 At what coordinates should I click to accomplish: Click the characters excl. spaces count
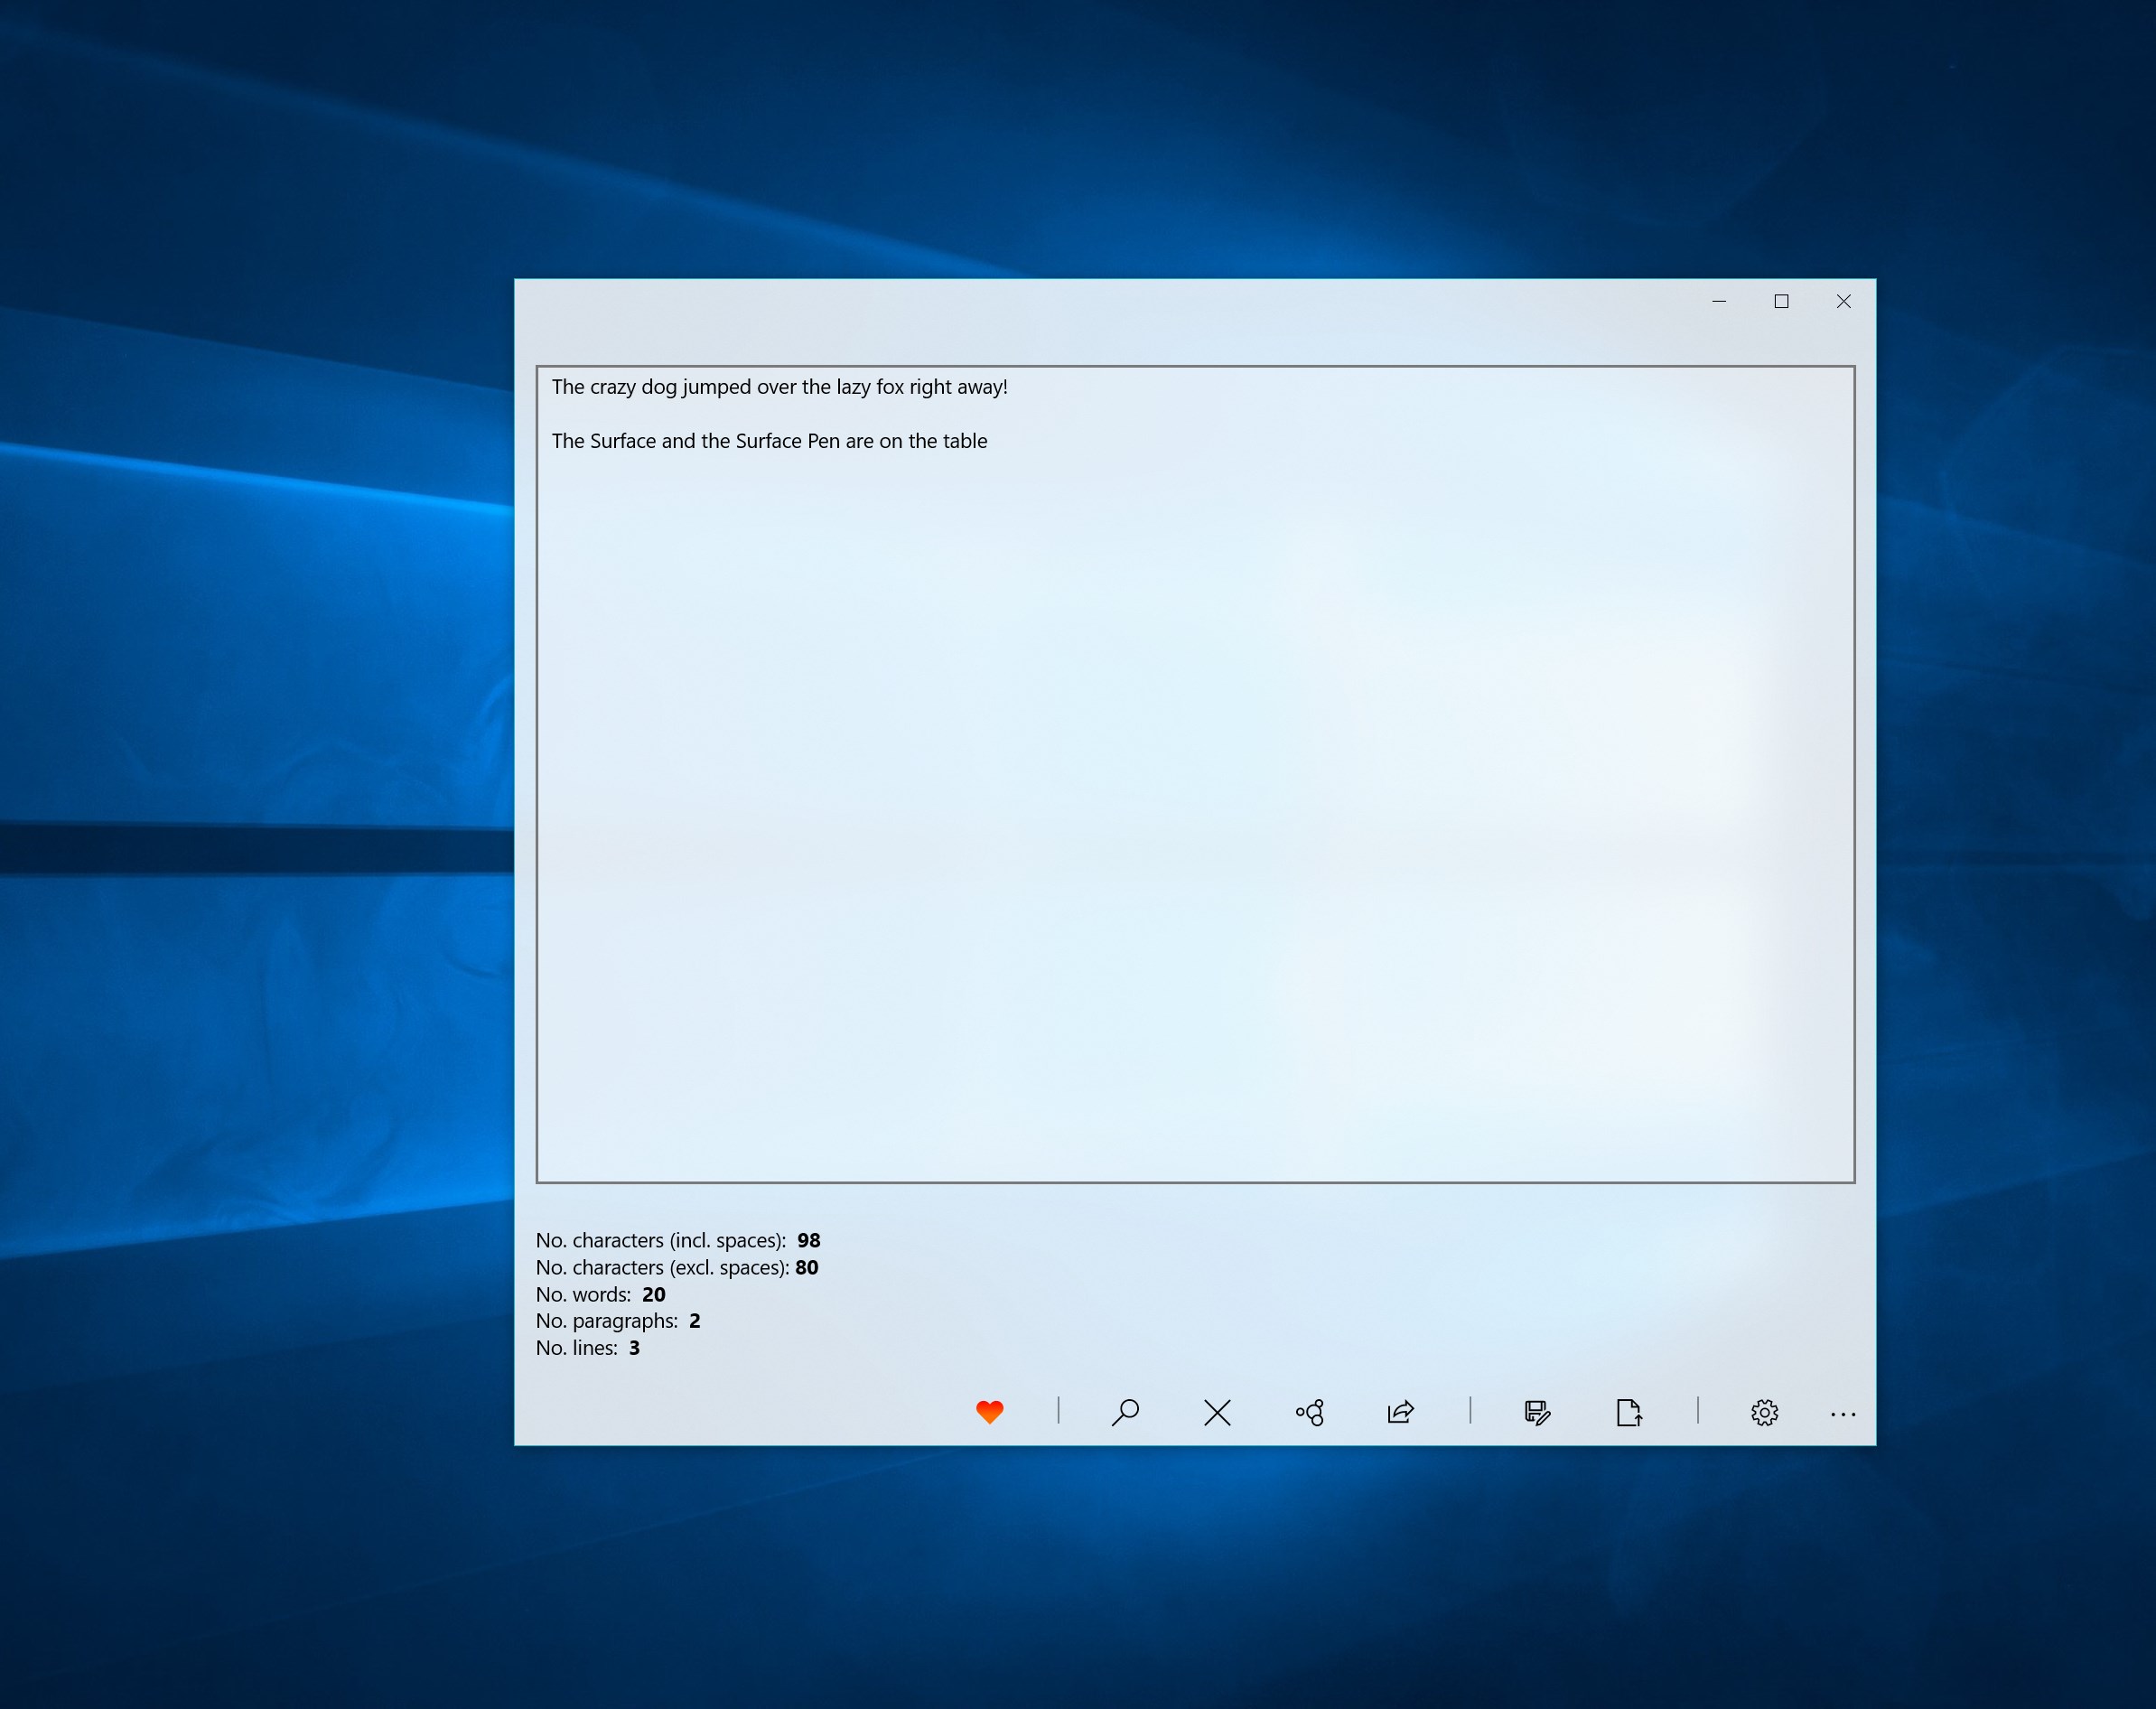tap(806, 1267)
